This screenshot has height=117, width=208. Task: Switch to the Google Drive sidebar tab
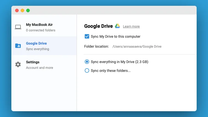click(44, 46)
